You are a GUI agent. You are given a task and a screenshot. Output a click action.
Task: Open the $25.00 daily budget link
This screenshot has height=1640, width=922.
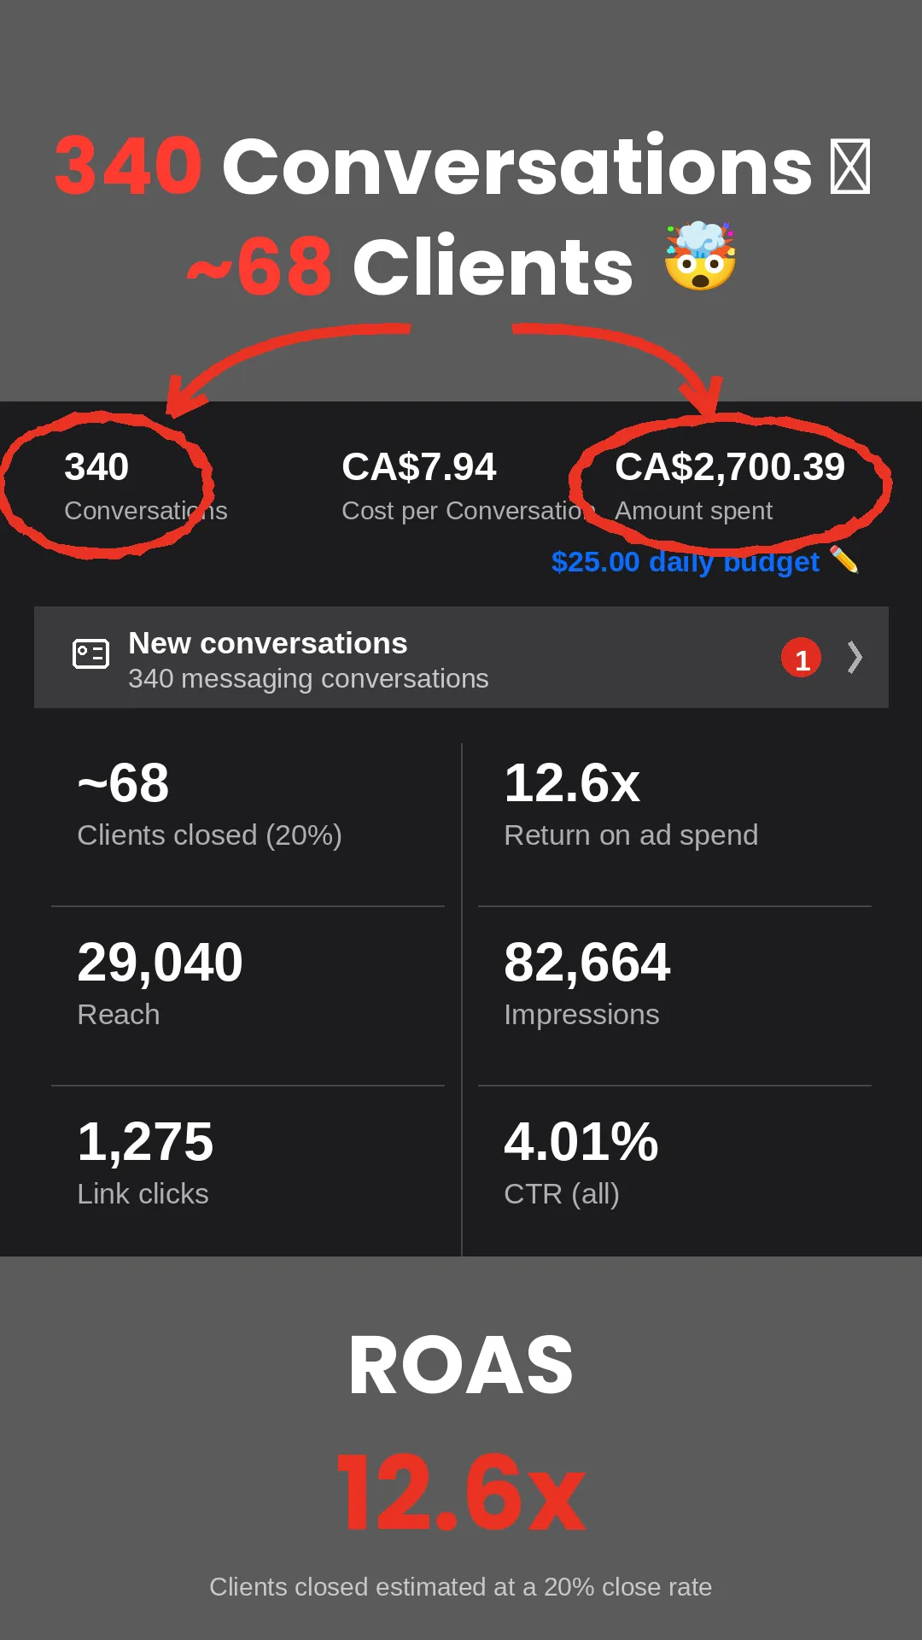pyautogui.click(x=685, y=561)
